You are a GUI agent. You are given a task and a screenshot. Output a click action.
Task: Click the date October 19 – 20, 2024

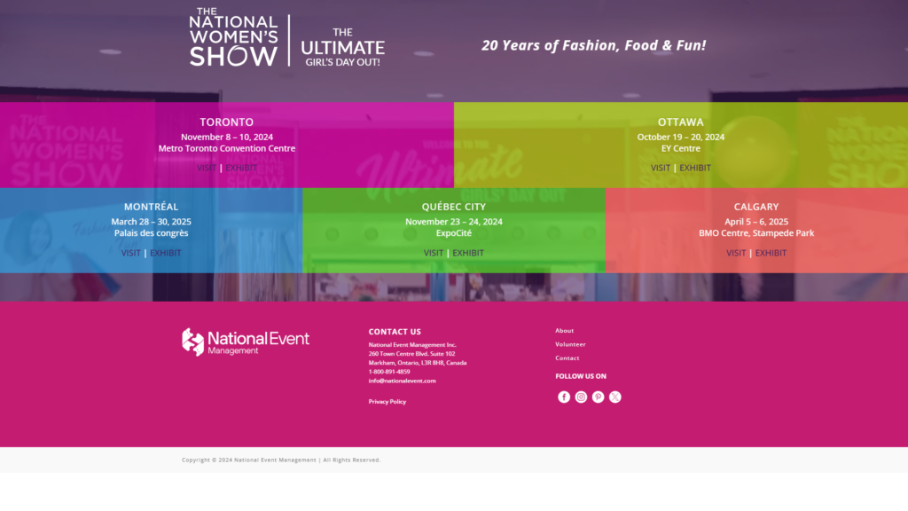680,138
